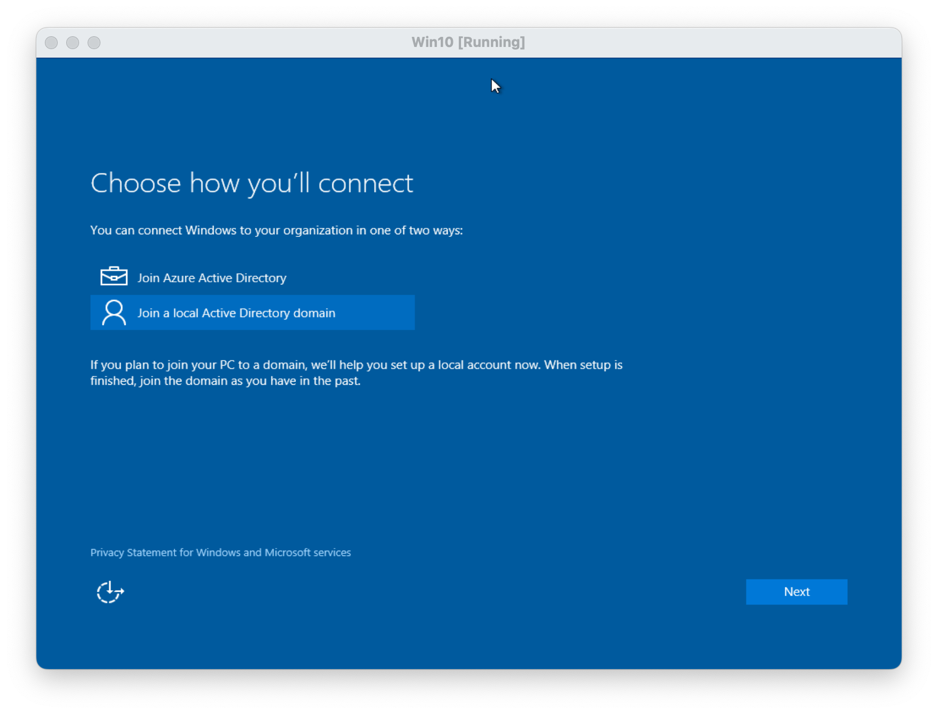Click empty right end of highlighted domain row
Viewport: 938px width, 714px height.
click(385, 313)
